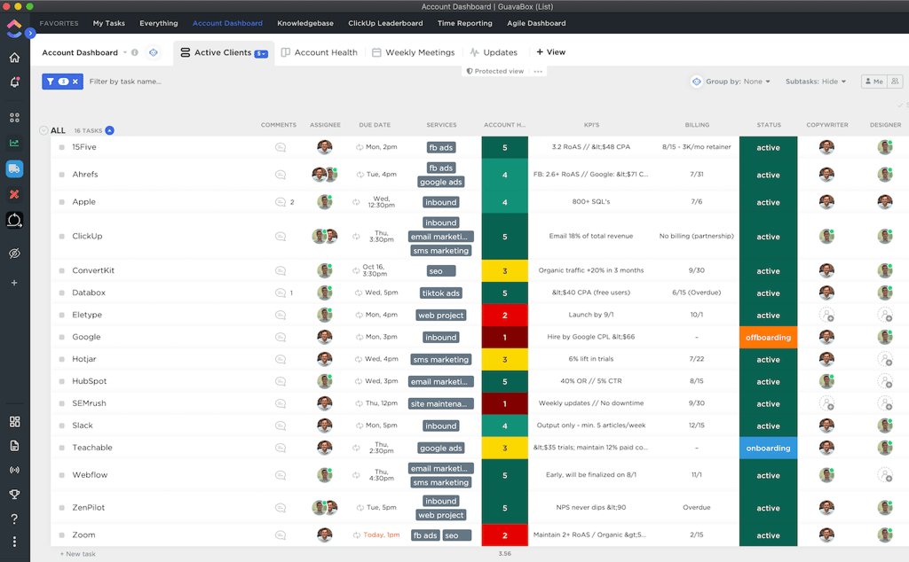Expand the sidebar with blue arrow button
The height and width of the screenshot is (562, 909).
tap(31, 34)
